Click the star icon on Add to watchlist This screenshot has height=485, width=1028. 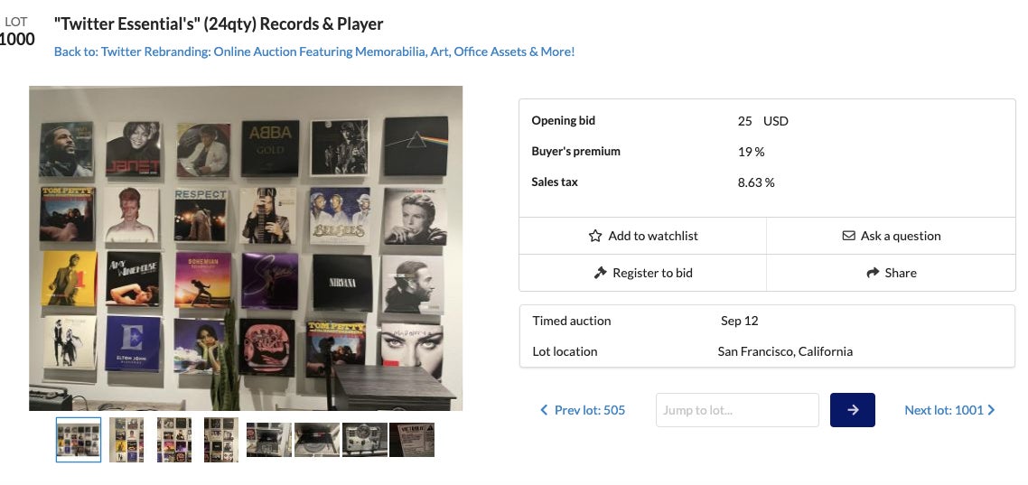[x=595, y=236]
